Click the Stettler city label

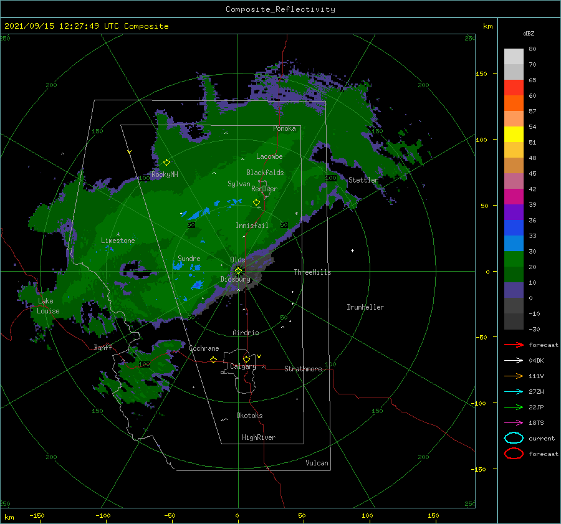(363, 180)
